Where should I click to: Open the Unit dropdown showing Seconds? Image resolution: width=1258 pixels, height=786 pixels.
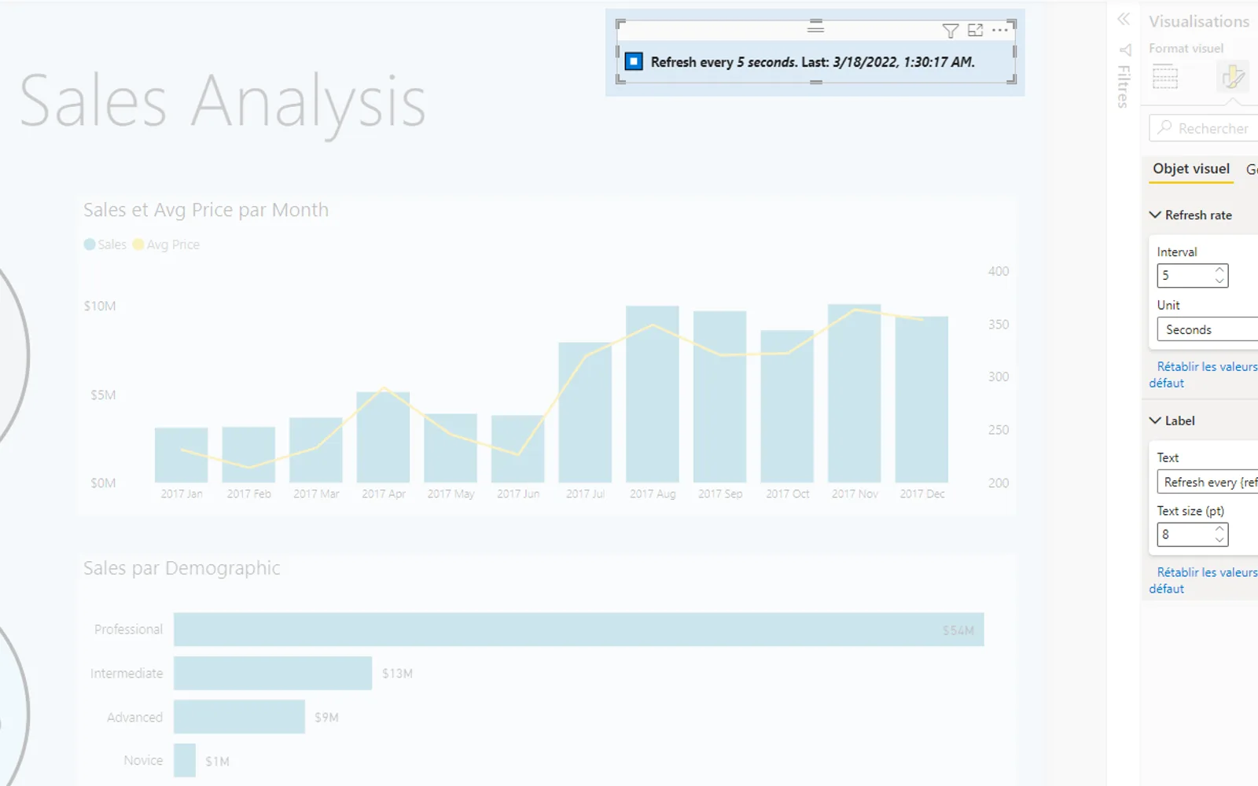click(1208, 329)
